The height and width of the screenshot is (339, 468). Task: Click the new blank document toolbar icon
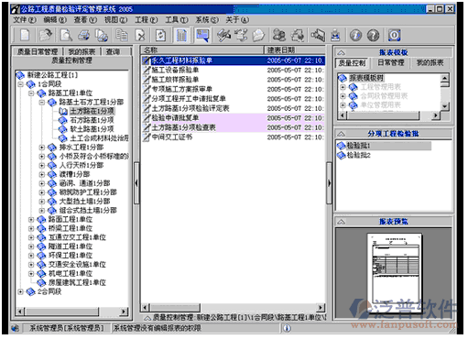[x=25, y=35]
